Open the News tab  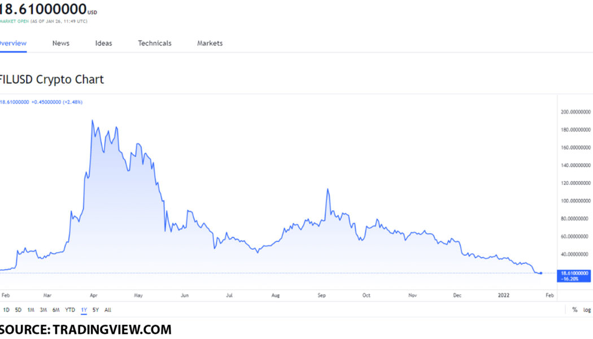[x=60, y=43]
